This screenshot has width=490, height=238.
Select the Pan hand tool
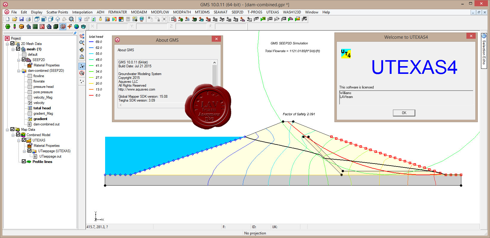coord(82,36)
